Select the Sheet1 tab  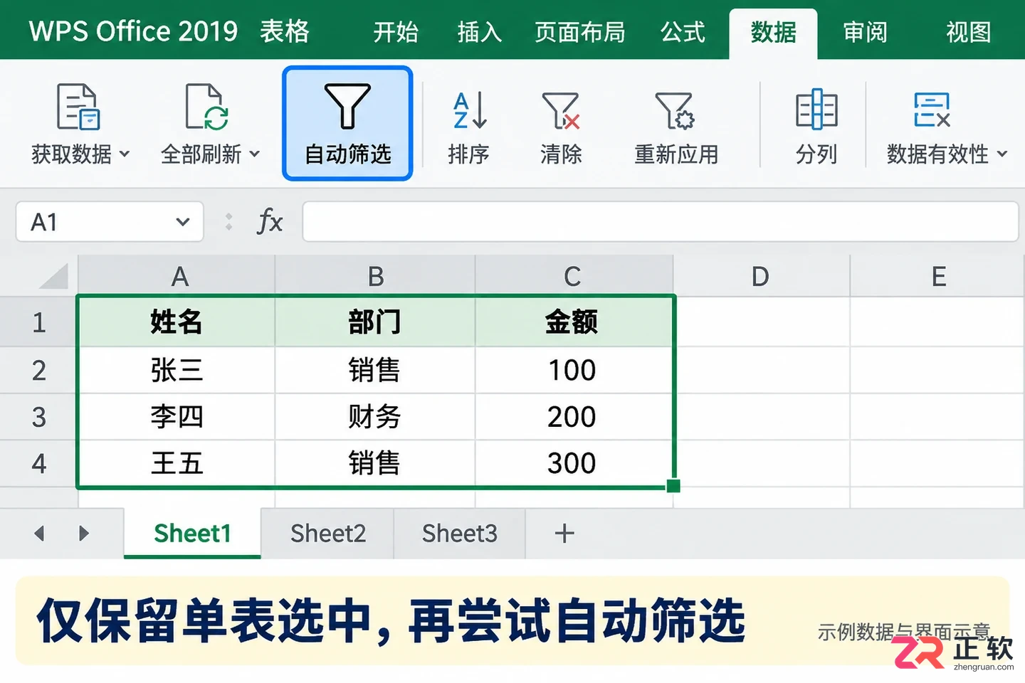point(192,533)
